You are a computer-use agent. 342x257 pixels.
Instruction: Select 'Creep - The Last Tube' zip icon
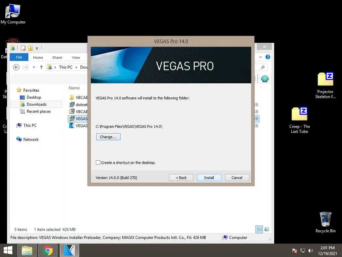pos(300,120)
